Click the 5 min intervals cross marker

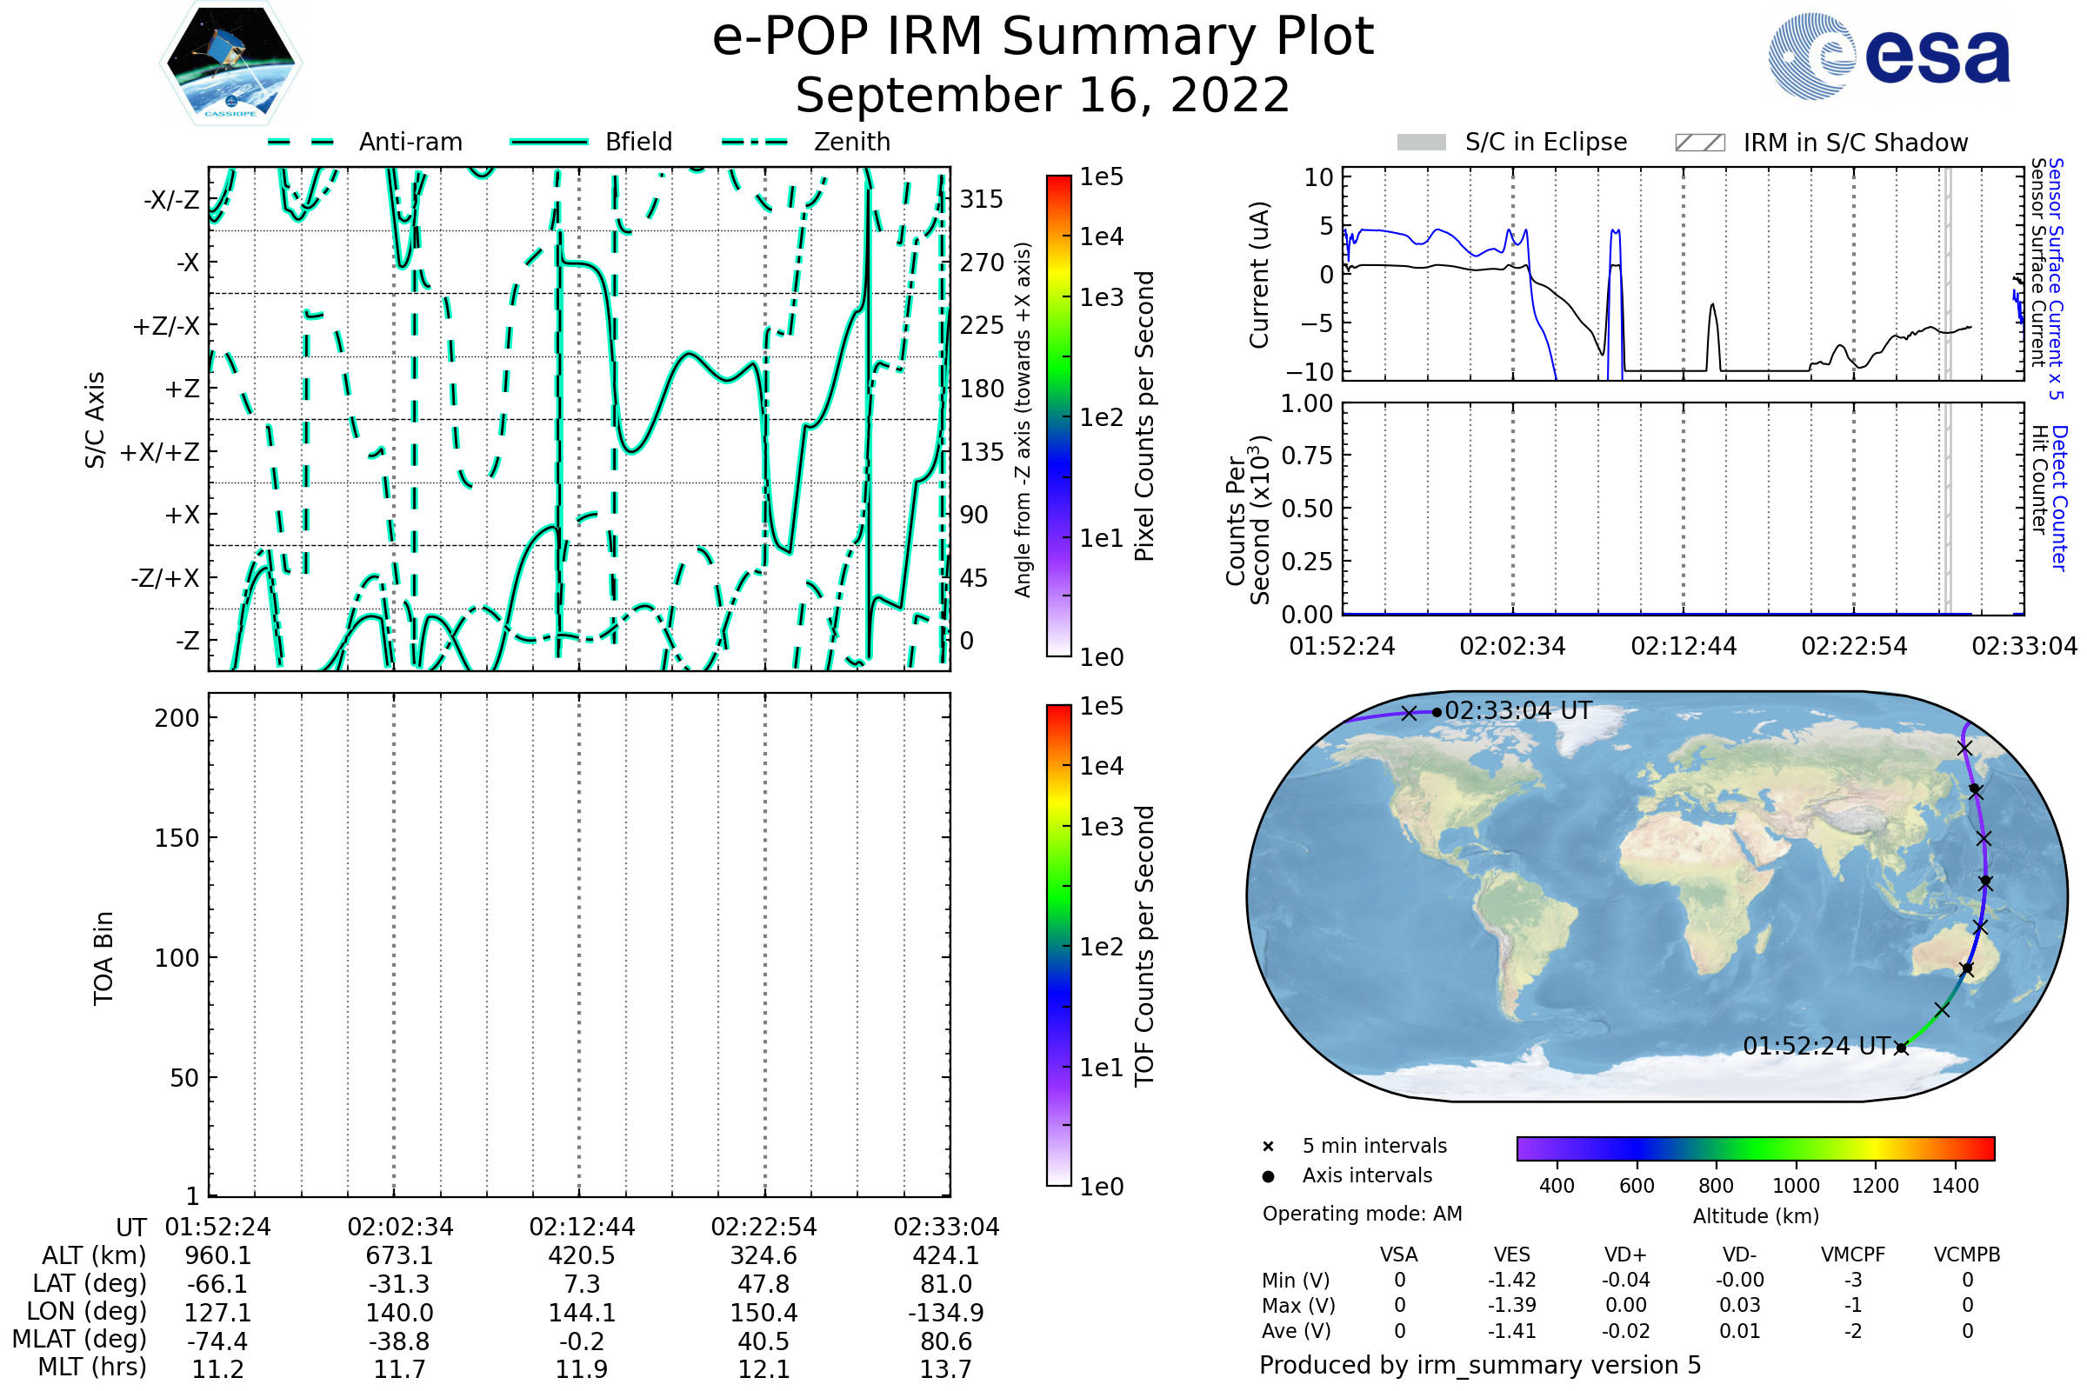point(1268,1147)
